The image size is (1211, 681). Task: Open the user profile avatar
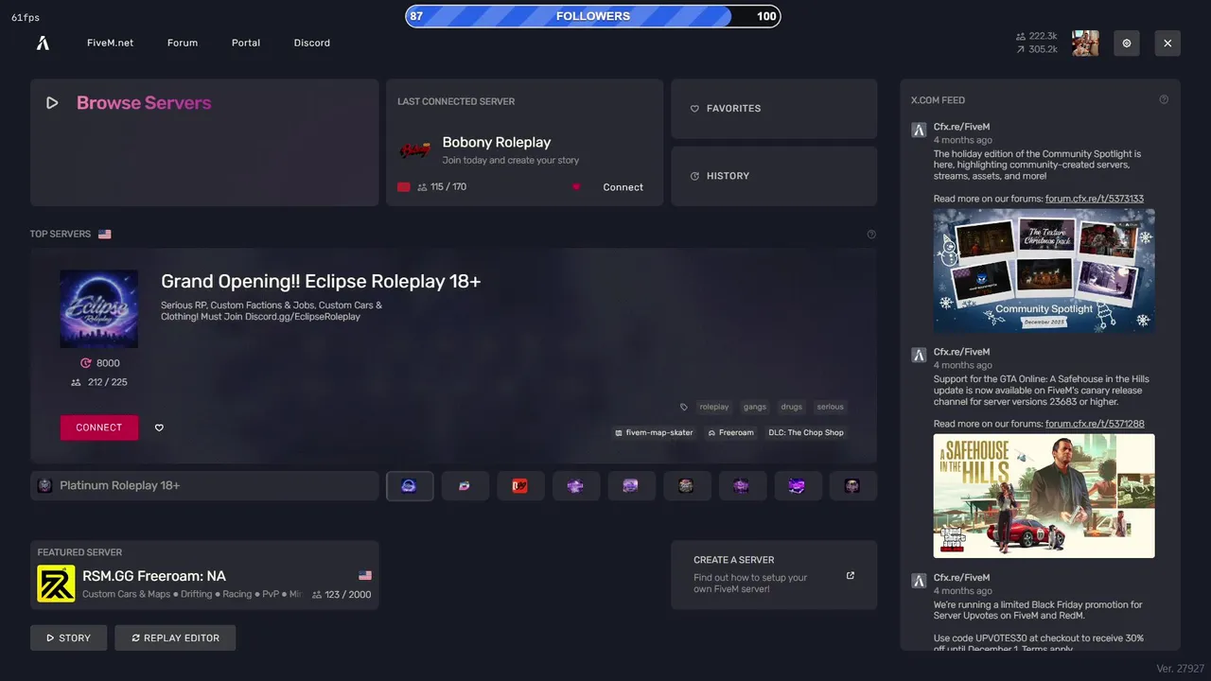(x=1085, y=44)
